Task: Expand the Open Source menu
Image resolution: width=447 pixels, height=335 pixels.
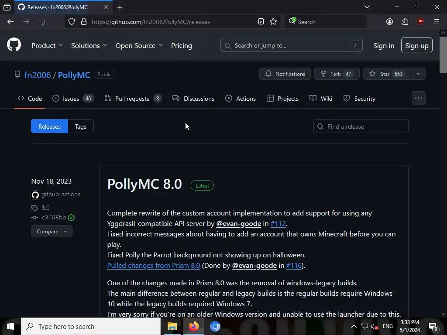Action: pos(139,45)
